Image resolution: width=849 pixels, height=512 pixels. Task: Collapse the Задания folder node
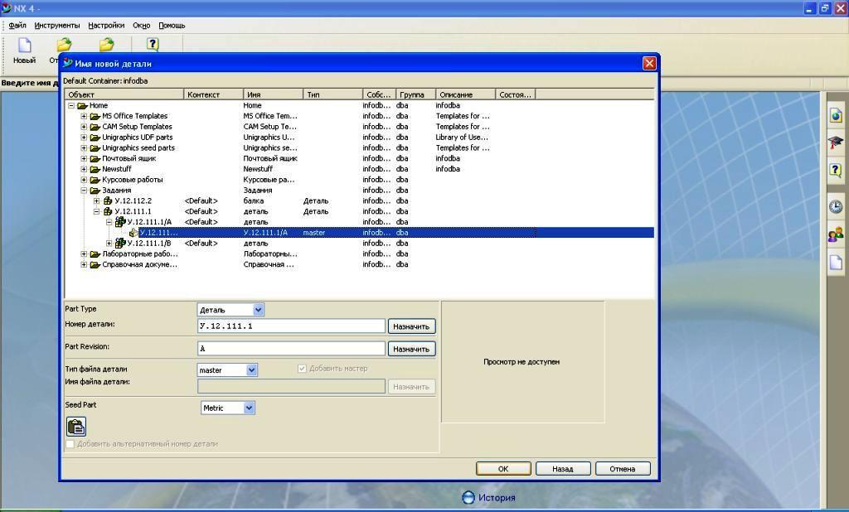click(x=84, y=191)
